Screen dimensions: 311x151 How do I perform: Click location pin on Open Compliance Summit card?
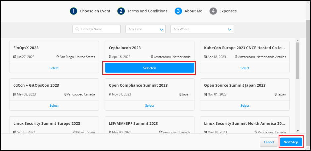[180, 94]
